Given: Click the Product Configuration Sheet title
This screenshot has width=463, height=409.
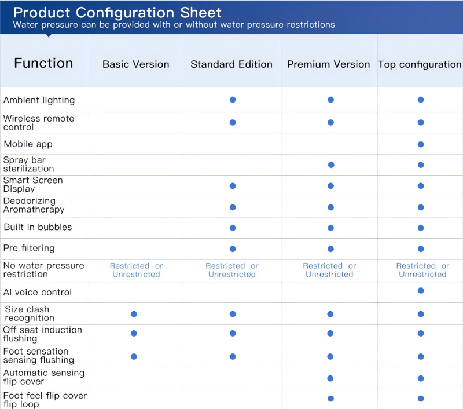Looking at the screenshot, I should pyautogui.click(x=117, y=13).
